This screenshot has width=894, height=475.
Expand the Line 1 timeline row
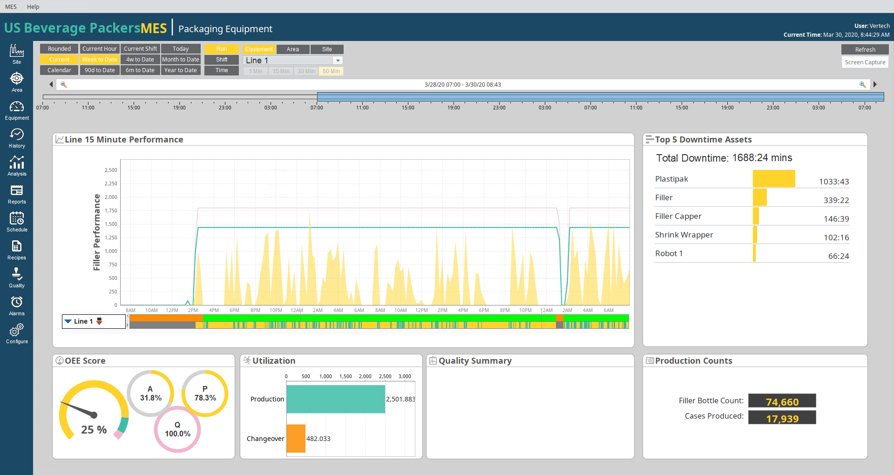pos(68,321)
